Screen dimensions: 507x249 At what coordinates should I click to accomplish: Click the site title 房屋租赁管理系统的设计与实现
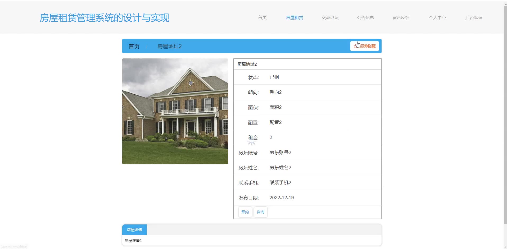[x=105, y=18]
